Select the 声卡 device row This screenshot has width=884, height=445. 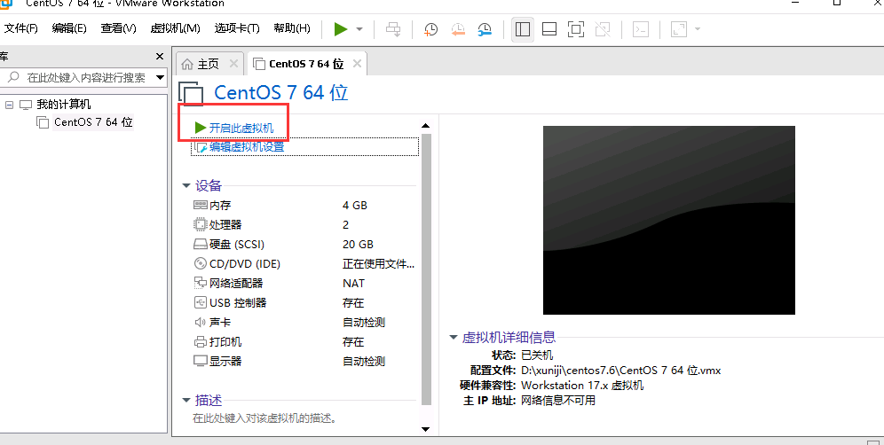[x=304, y=322]
